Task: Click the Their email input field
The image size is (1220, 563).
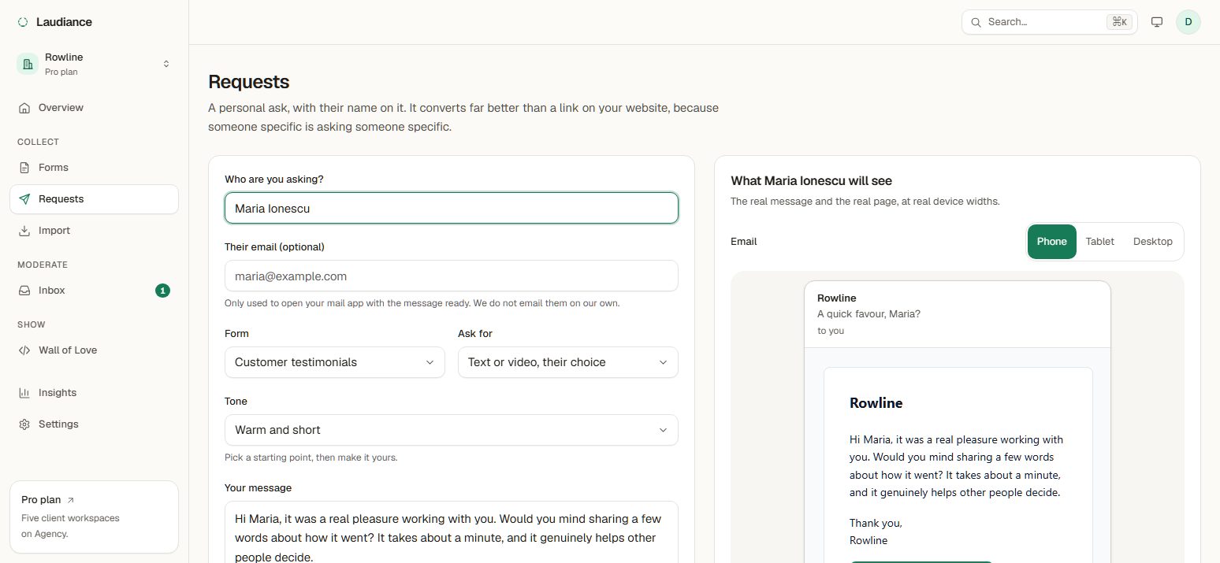Action: click(x=452, y=276)
